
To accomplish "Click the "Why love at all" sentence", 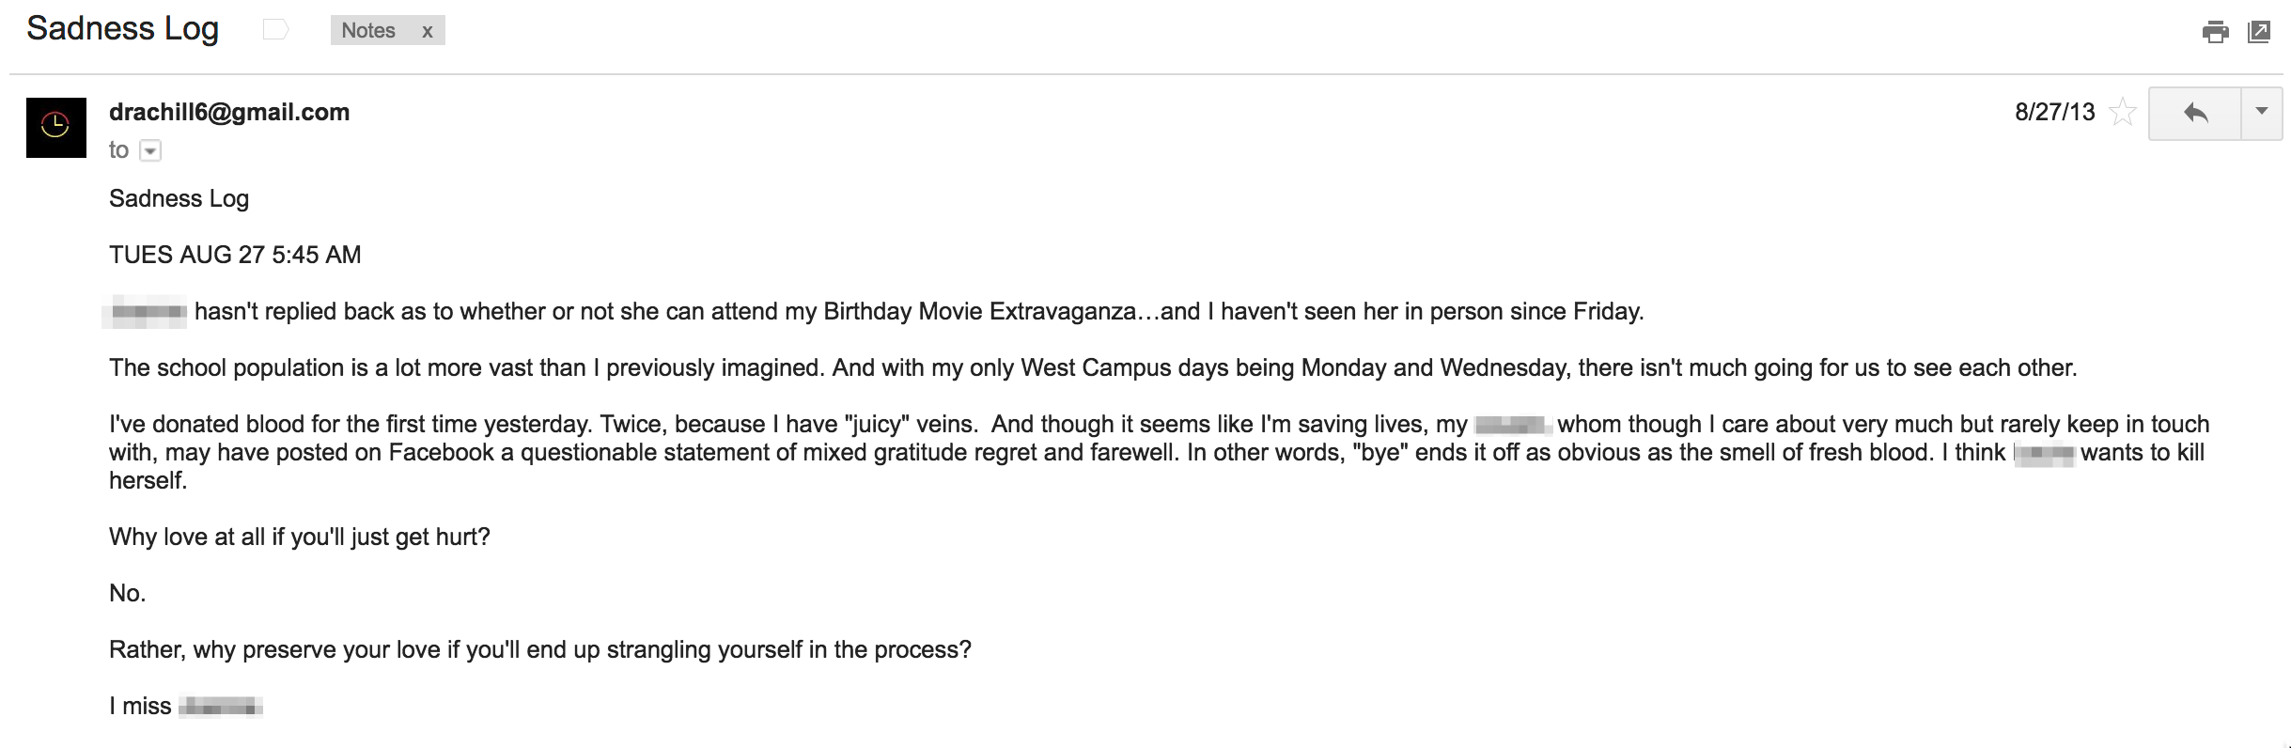I will click(x=300, y=537).
